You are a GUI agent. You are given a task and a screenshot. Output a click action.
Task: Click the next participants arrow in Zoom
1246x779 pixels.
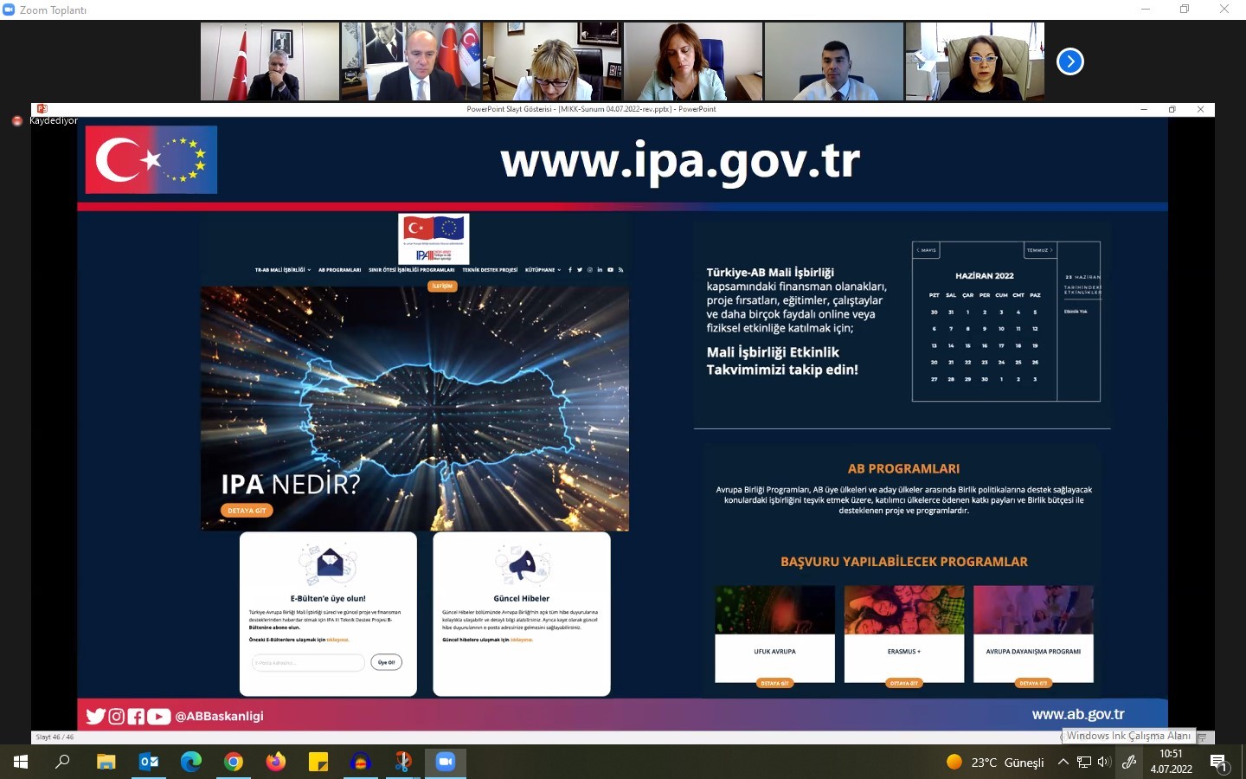point(1070,61)
